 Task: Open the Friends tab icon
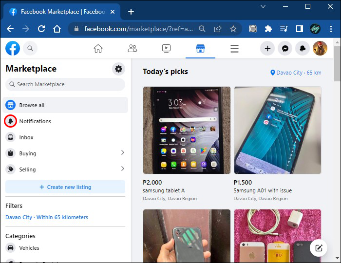pos(132,48)
